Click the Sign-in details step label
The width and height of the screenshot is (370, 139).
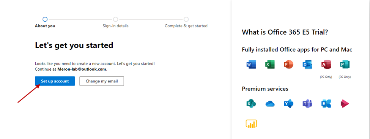pos(115,26)
